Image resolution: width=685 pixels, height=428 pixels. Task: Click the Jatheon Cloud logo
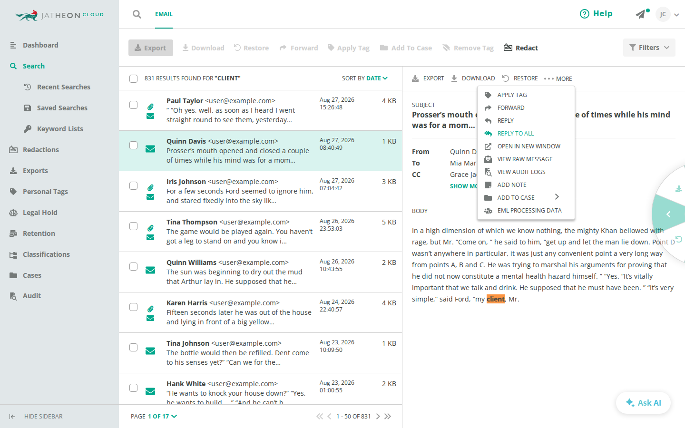59,15
